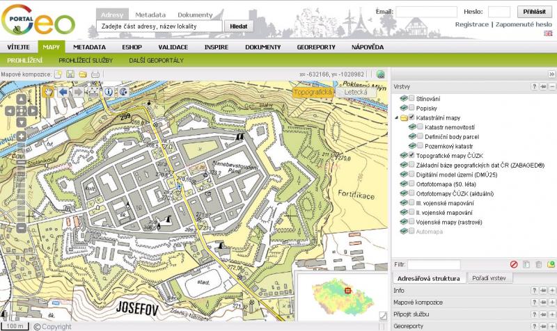Expand the Info panel with plus
The height and width of the screenshot is (331, 557).
pos(551,290)
